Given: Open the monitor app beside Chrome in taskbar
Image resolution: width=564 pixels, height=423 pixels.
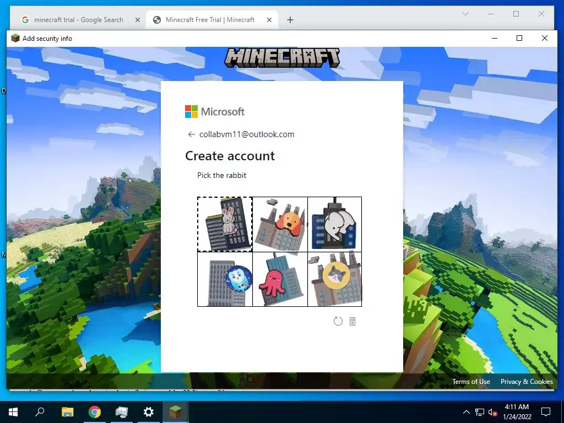Looking at the screenshot, I should point(122,412).
